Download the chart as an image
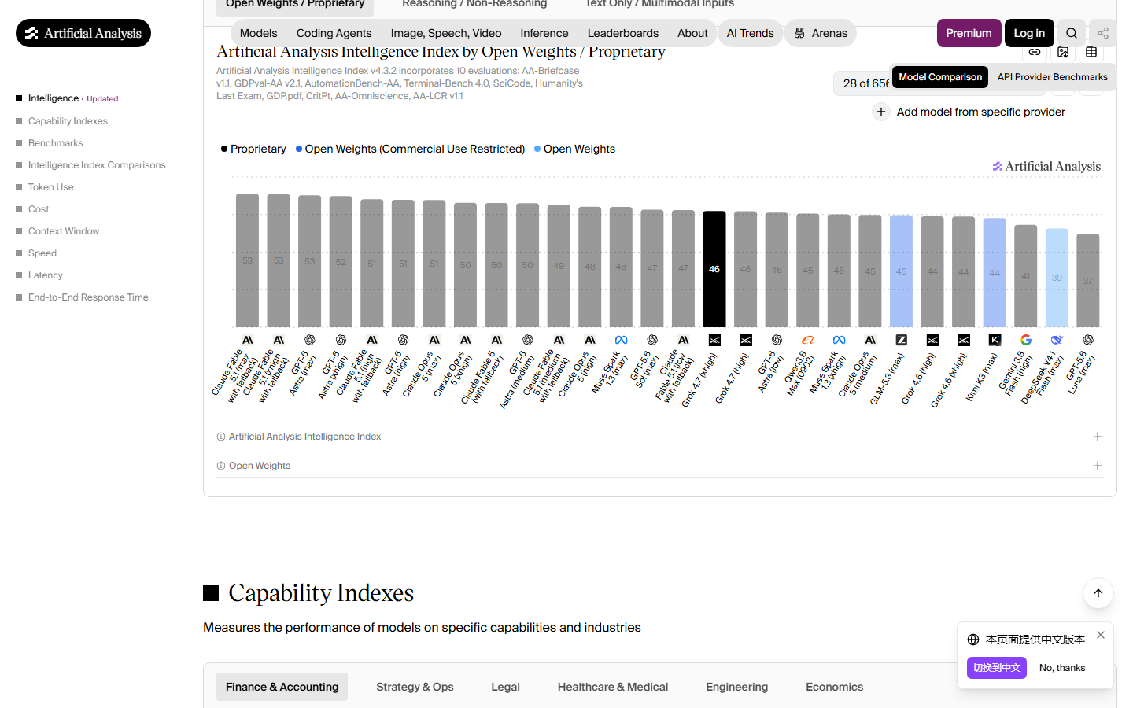This screenshot has height=708, width=1133. click(x=1063, y=52)
